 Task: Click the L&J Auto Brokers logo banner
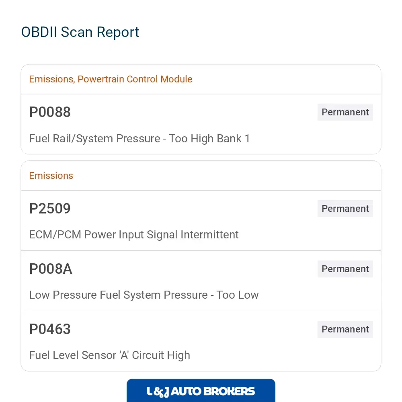tap(201, 390)
